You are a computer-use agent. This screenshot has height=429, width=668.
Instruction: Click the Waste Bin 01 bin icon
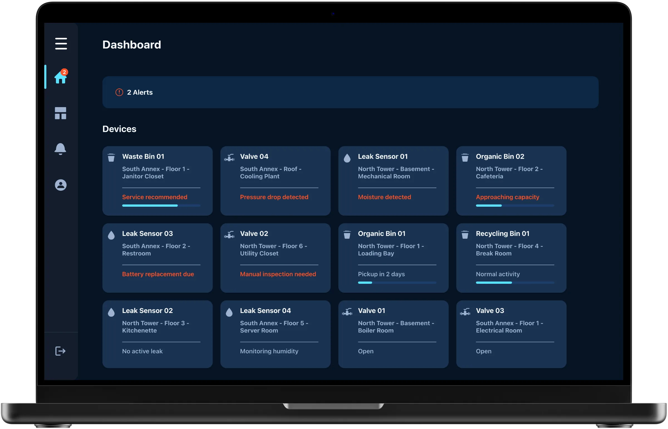111,158
